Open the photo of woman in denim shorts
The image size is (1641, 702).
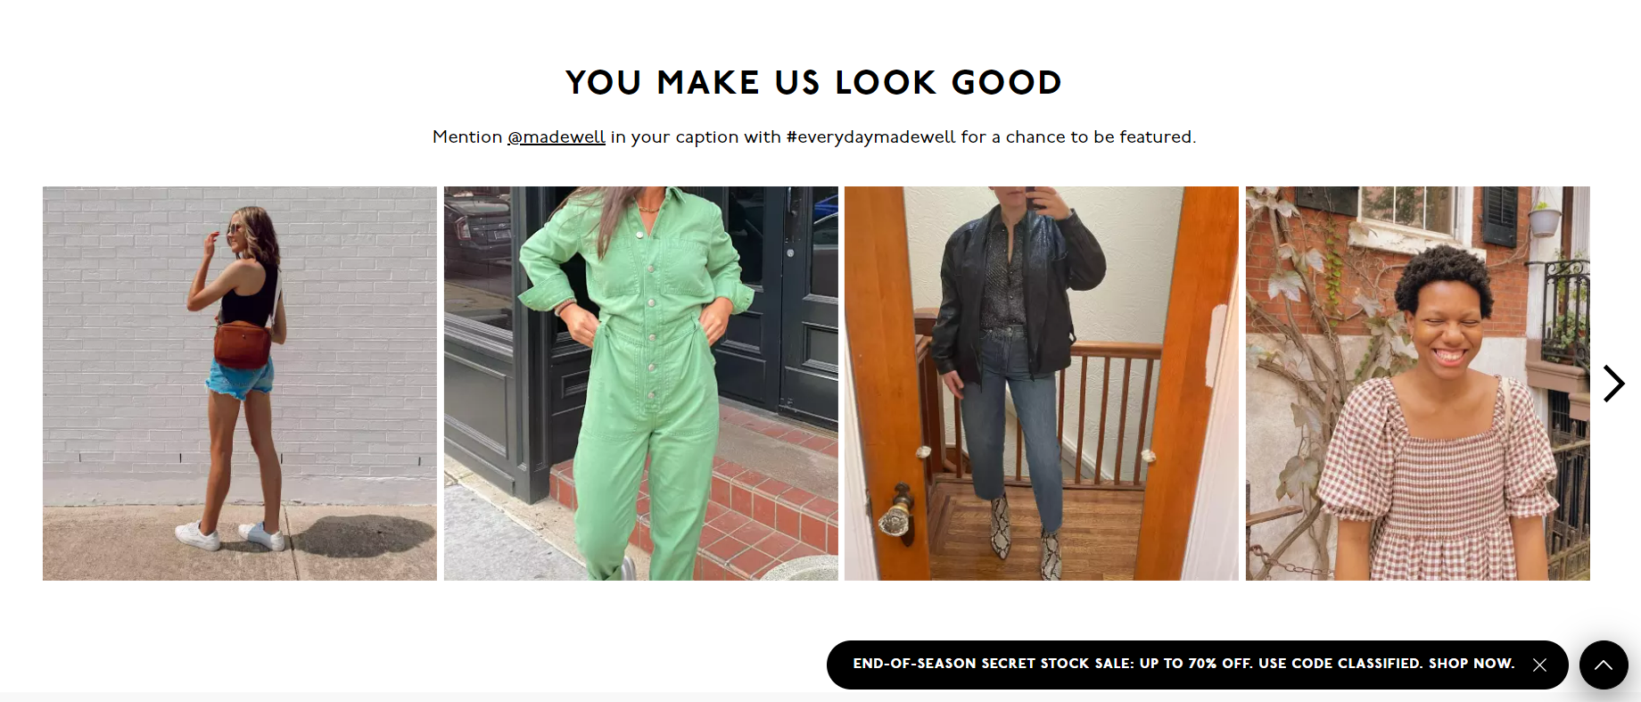(x=240, y=384)
